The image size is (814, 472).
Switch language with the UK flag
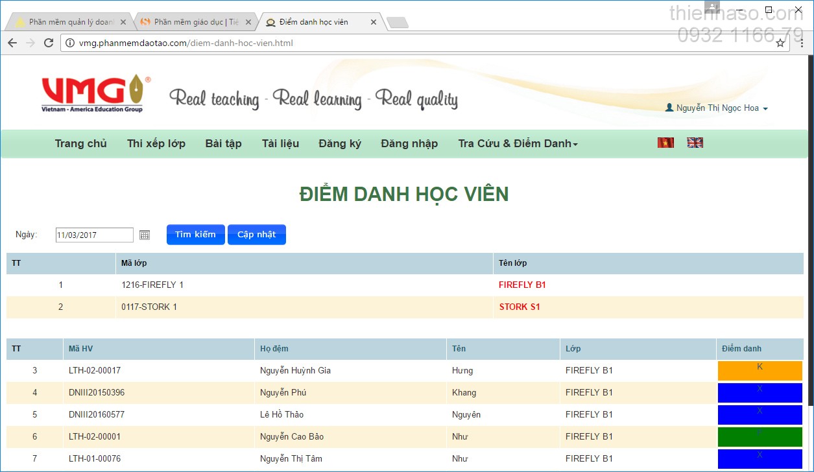tap(695, 143)
